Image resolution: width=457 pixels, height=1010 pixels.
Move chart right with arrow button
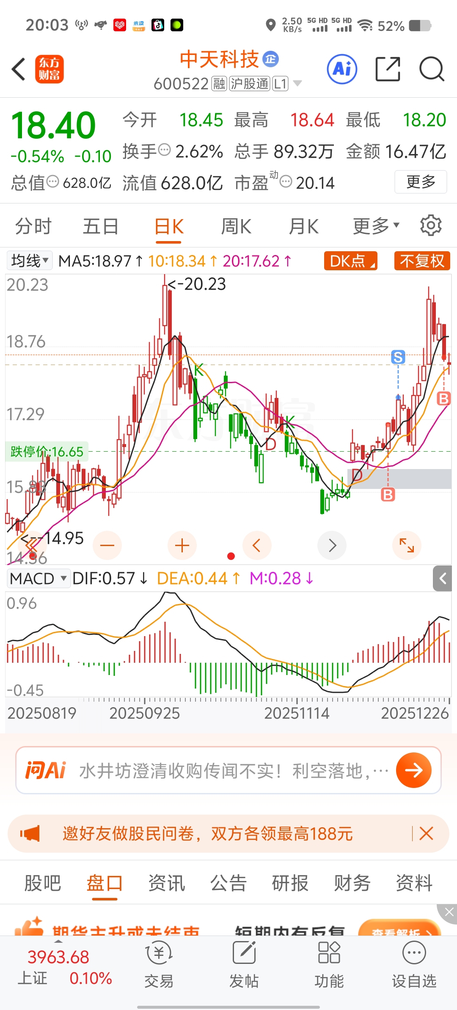click(332, 545)
